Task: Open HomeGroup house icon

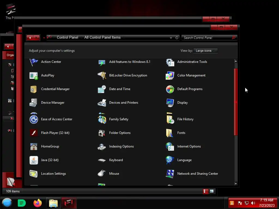Action: (x=34, y=147)
